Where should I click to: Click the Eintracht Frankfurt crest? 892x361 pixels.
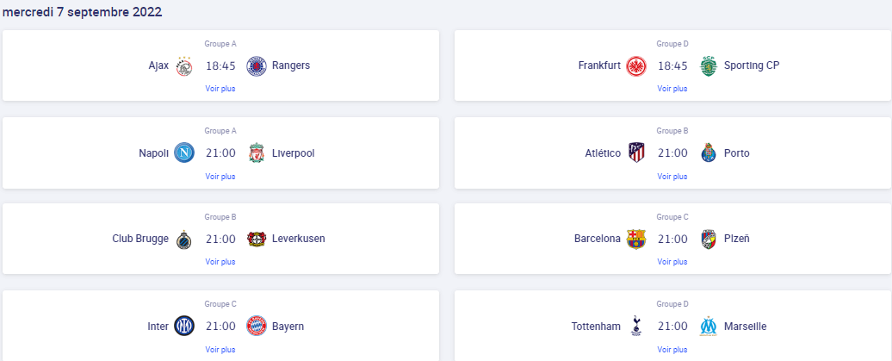[636, 66]
